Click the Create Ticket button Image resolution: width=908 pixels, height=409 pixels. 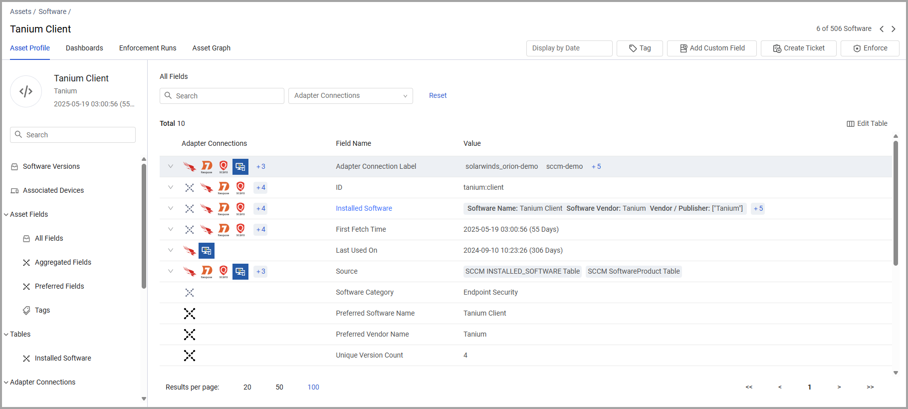click(x=799, y=48)
